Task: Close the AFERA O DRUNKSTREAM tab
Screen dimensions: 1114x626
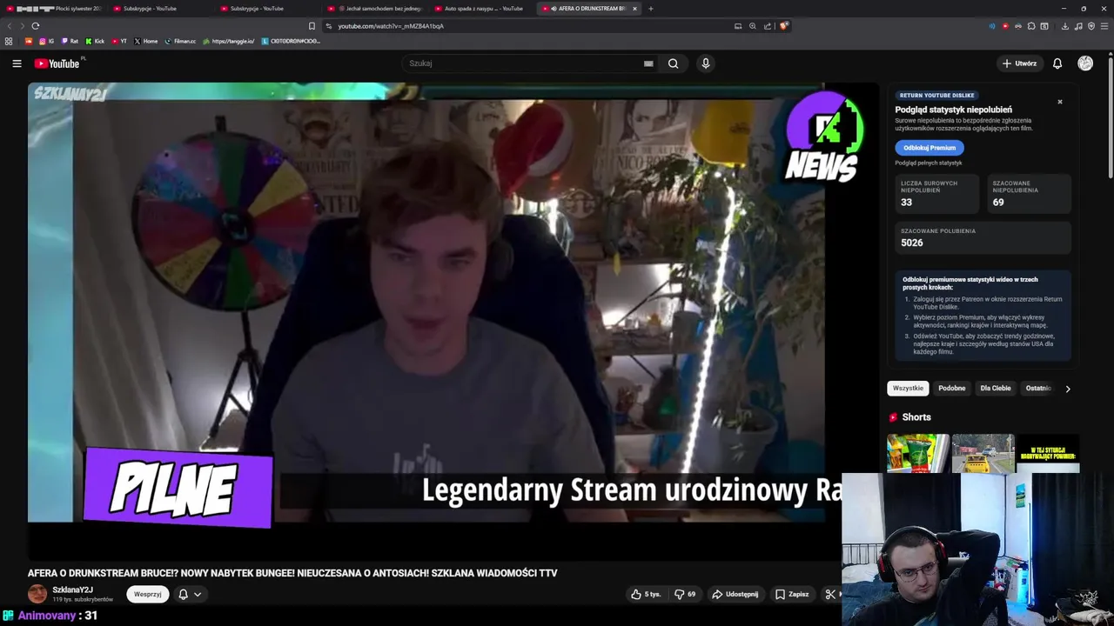Action: click(x=634, y=9)
